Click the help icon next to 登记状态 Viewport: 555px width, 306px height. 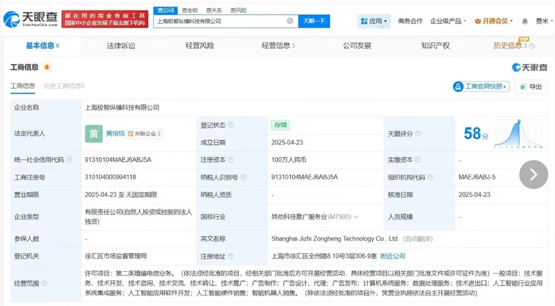[231, 125]
